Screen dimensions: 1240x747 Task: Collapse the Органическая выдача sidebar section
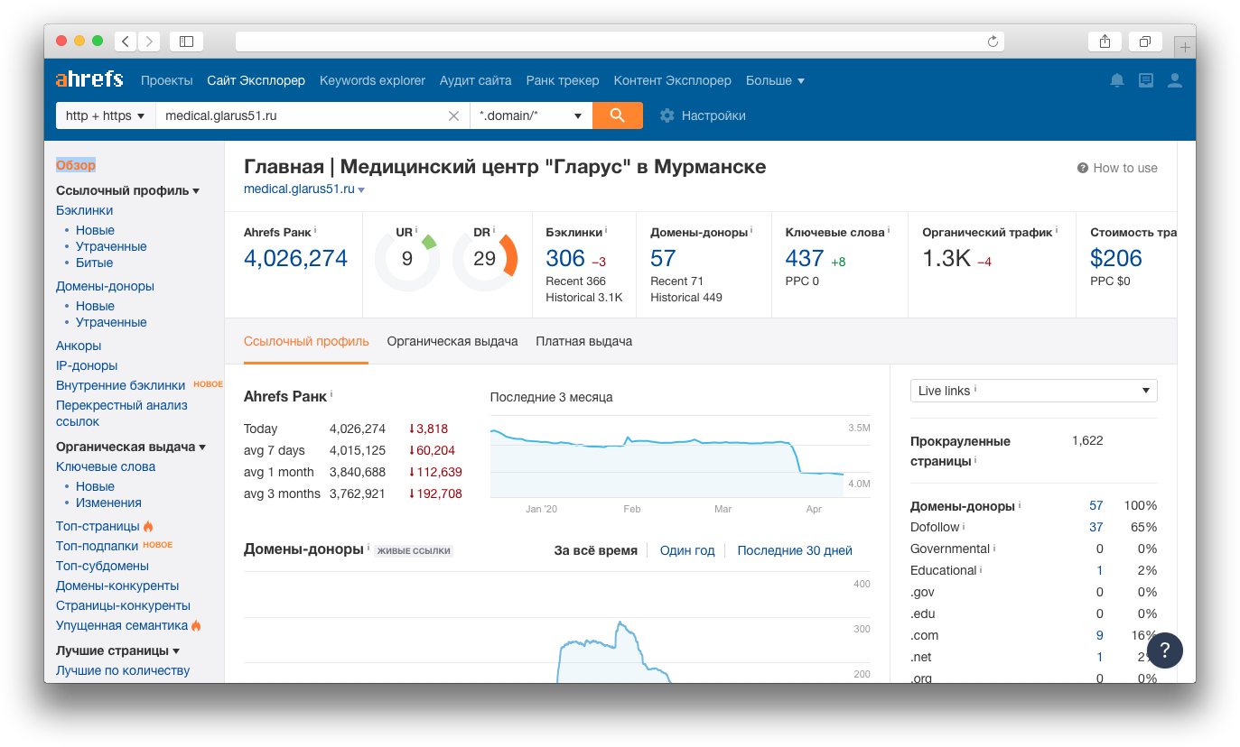point(131,447)
